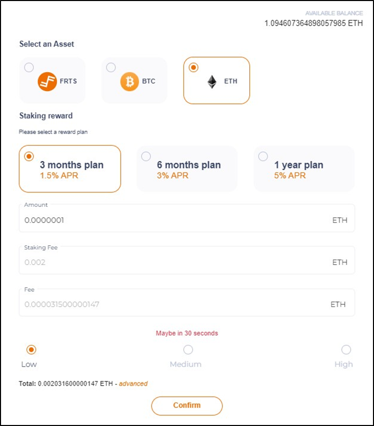Click the Fee field showing 0.000031500000147

pos(187,302)
